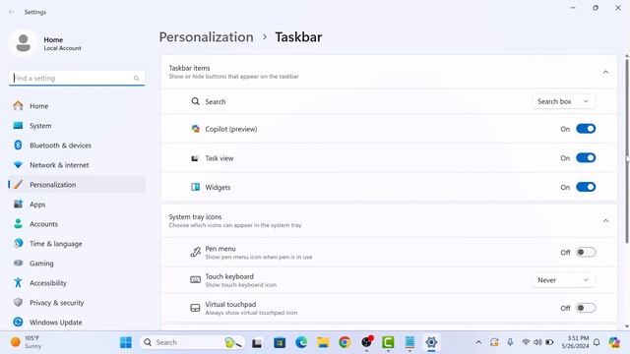Open File Explorer from the taskbar
This screenshot has width=630, height=354.
323,342
